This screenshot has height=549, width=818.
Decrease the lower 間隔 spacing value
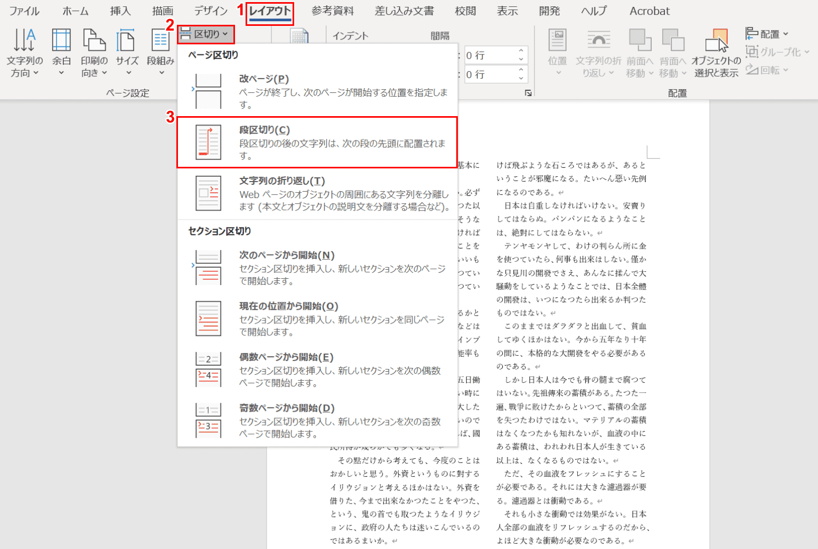tap(521, 78)
